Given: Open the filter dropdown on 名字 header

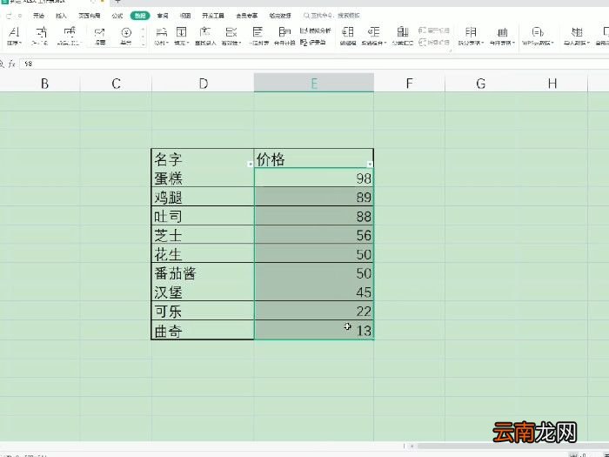Looking at the screenshot, I should click(251, 164).
